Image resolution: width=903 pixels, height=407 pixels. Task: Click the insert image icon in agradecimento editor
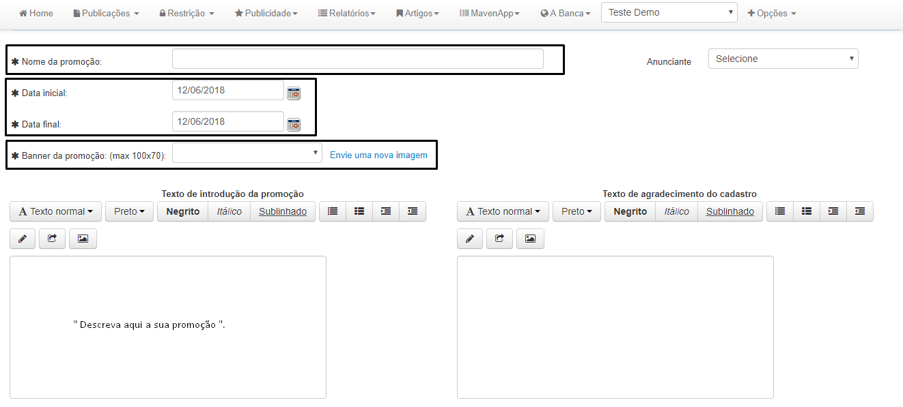point(530,239)
